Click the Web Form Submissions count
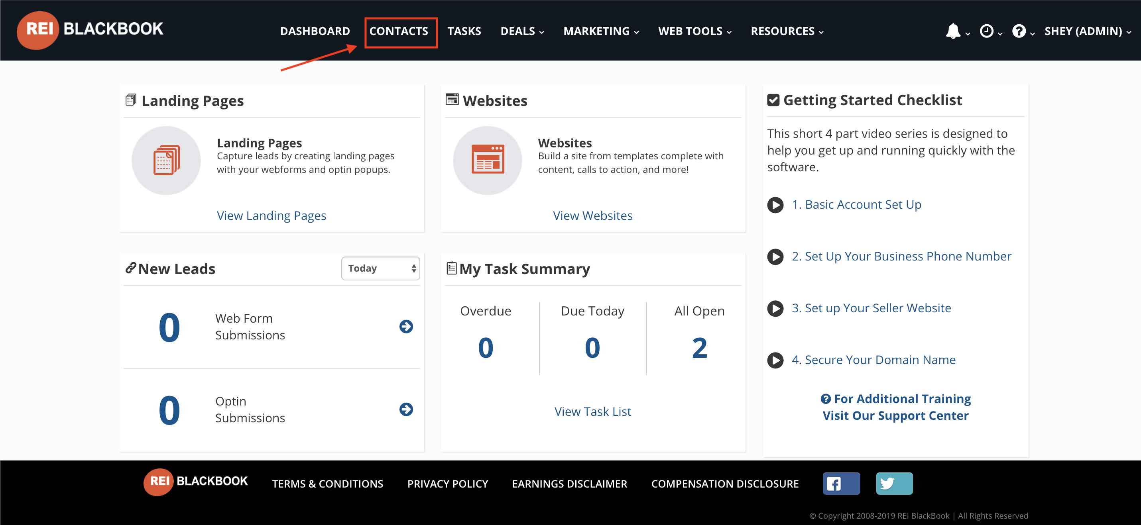The width and height of the screenshot is (1141, 525). pos(169,327)
